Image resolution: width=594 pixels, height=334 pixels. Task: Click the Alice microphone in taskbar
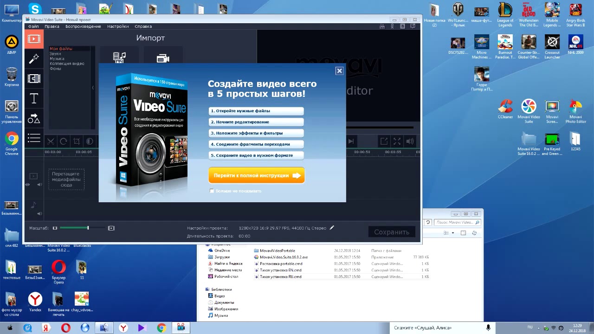coord(488,328)
